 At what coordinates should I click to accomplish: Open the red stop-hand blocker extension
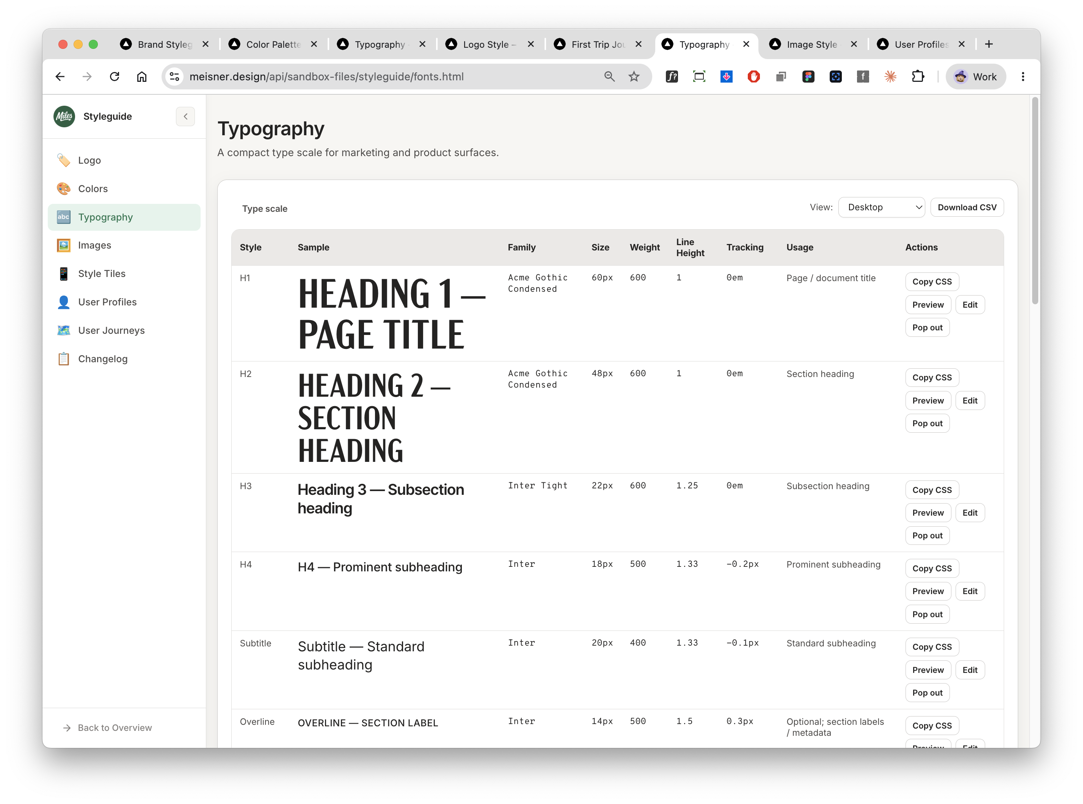pyautogui.click(x=753, y=77)
